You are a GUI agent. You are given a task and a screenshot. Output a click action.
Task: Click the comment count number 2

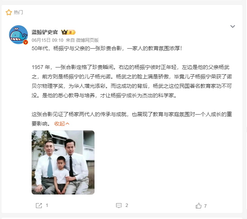[x=127, y=205]
